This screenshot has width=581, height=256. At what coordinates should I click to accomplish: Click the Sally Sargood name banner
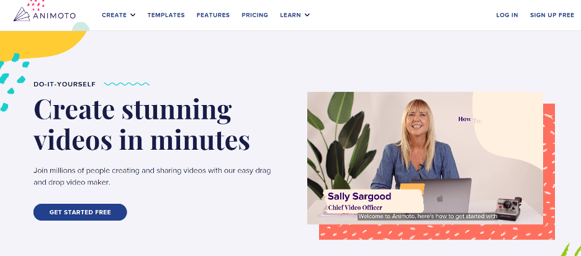click(373, 201)
